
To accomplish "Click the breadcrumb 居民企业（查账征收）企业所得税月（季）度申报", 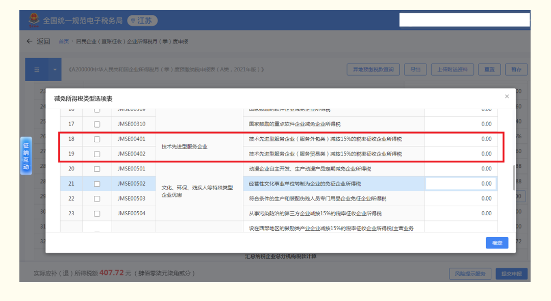I will [x=132, y=41].
